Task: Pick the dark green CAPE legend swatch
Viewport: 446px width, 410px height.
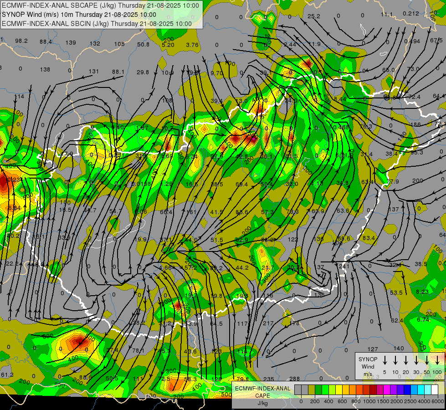Action: pyautogui.click(x=318, y=390)
